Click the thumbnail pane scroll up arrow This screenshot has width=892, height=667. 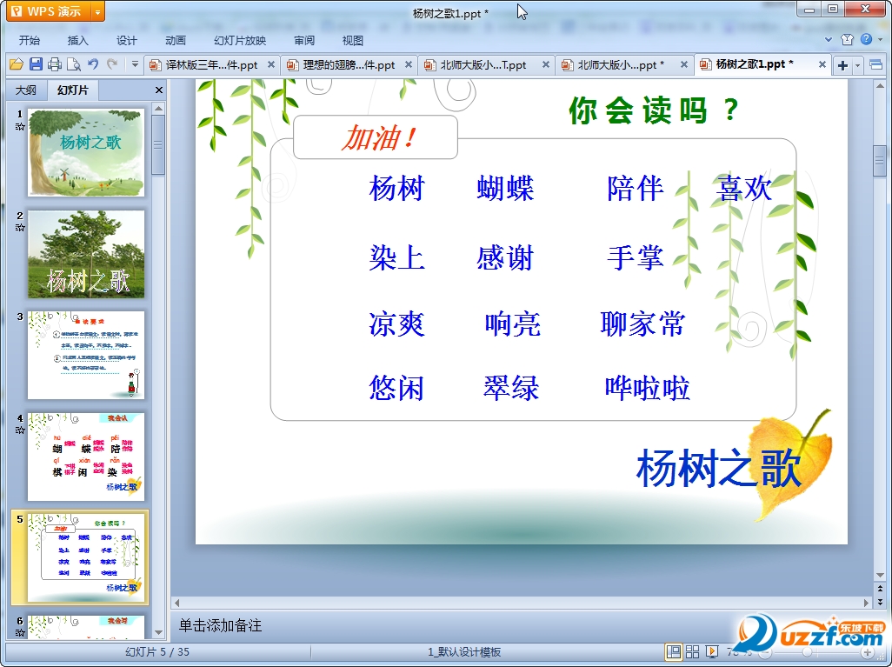(x=159, y=108)
